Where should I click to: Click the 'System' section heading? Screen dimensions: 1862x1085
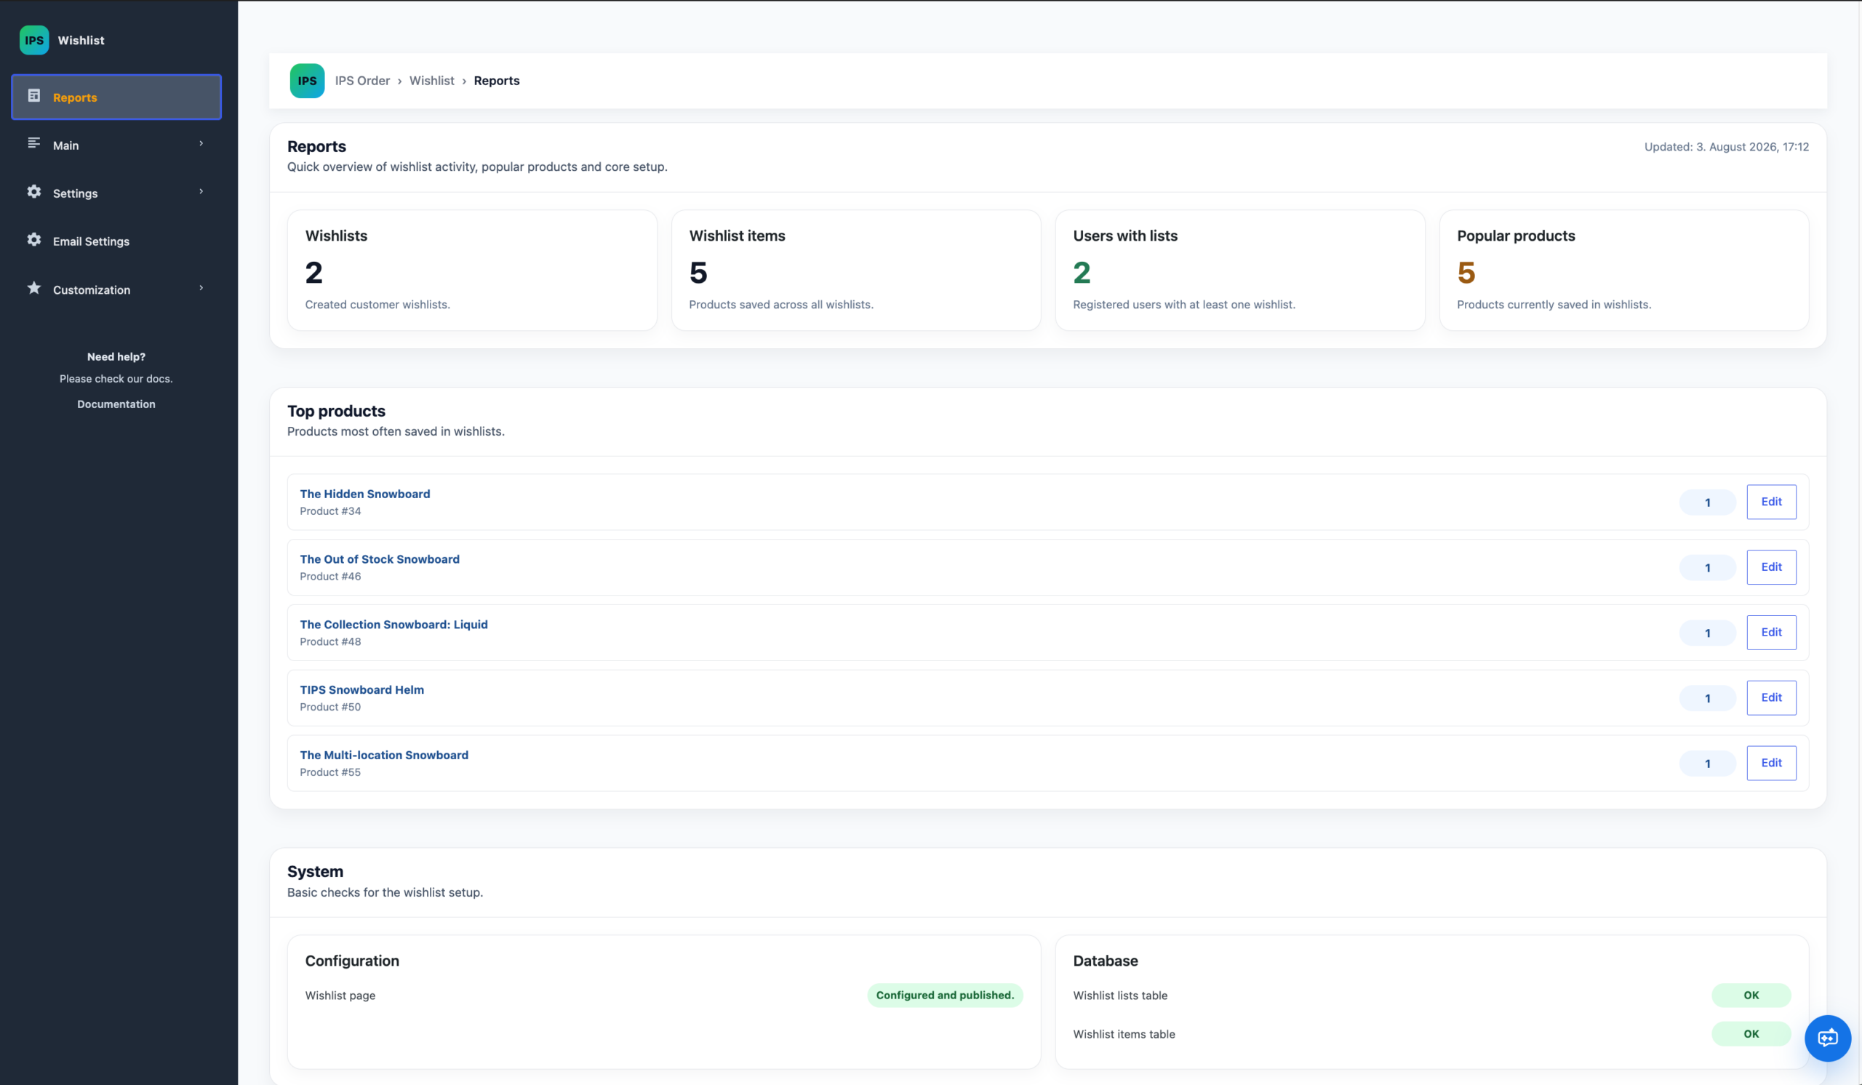click(x=316, y=871)
